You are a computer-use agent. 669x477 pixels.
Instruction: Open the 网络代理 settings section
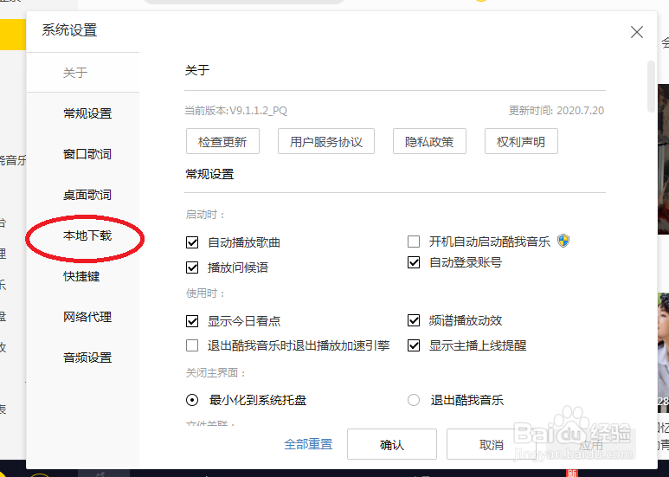point(87,317)
